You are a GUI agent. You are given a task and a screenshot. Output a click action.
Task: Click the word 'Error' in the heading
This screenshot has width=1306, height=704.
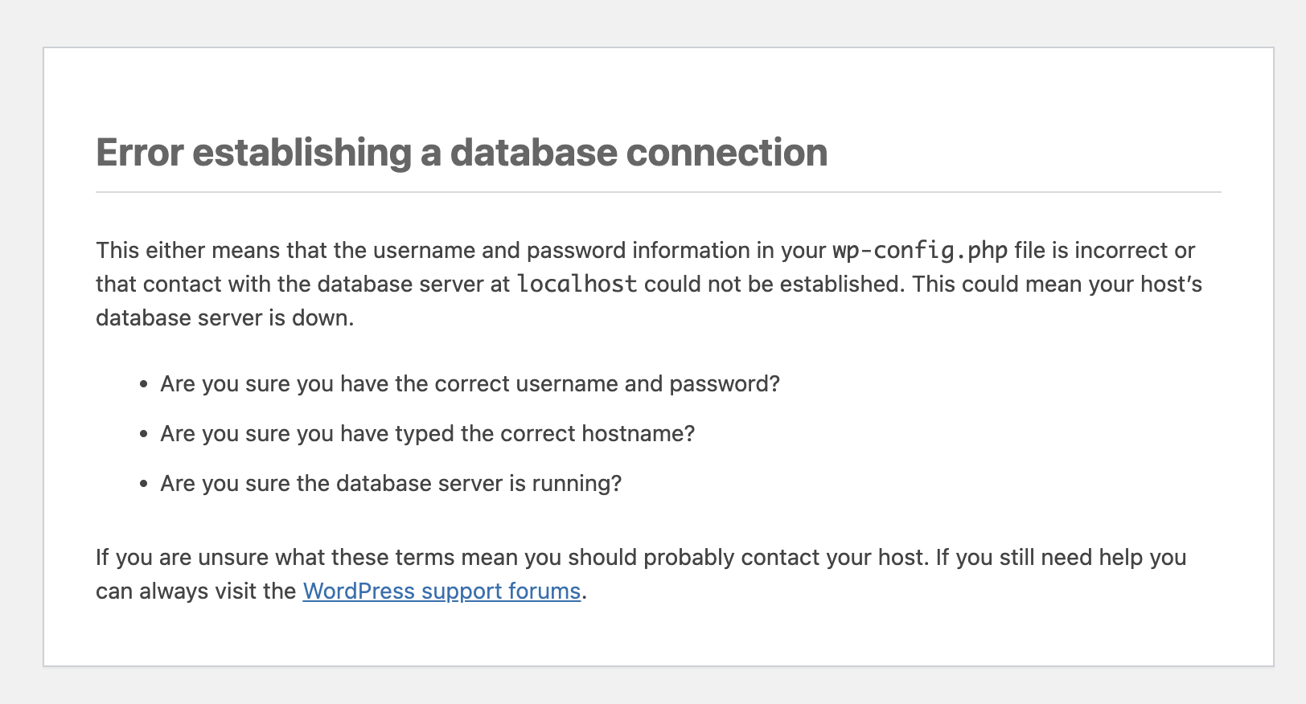(140, 153)
